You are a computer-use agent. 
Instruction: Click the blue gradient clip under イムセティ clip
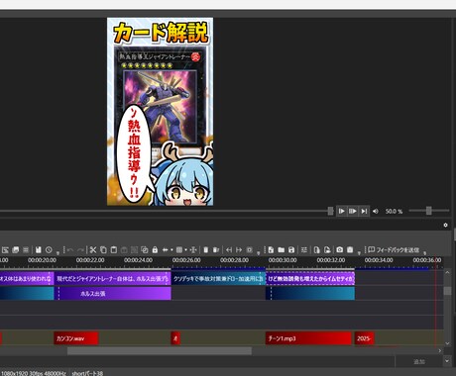310,293
